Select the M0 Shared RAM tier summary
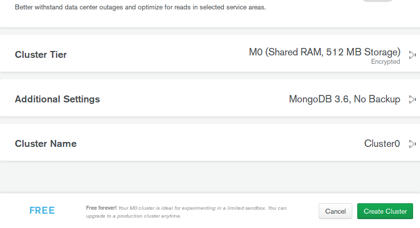The width and height of the screenshot is (420, 228). tap(324, 52)
